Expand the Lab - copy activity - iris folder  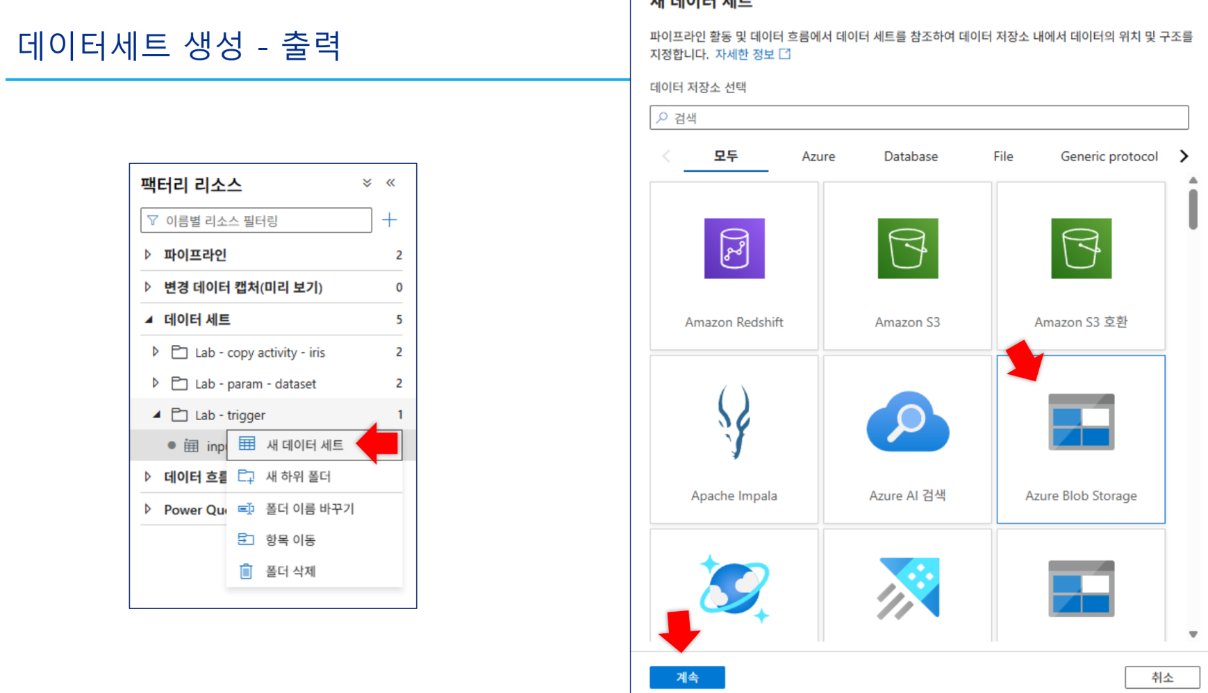click(x=156, y=352)
